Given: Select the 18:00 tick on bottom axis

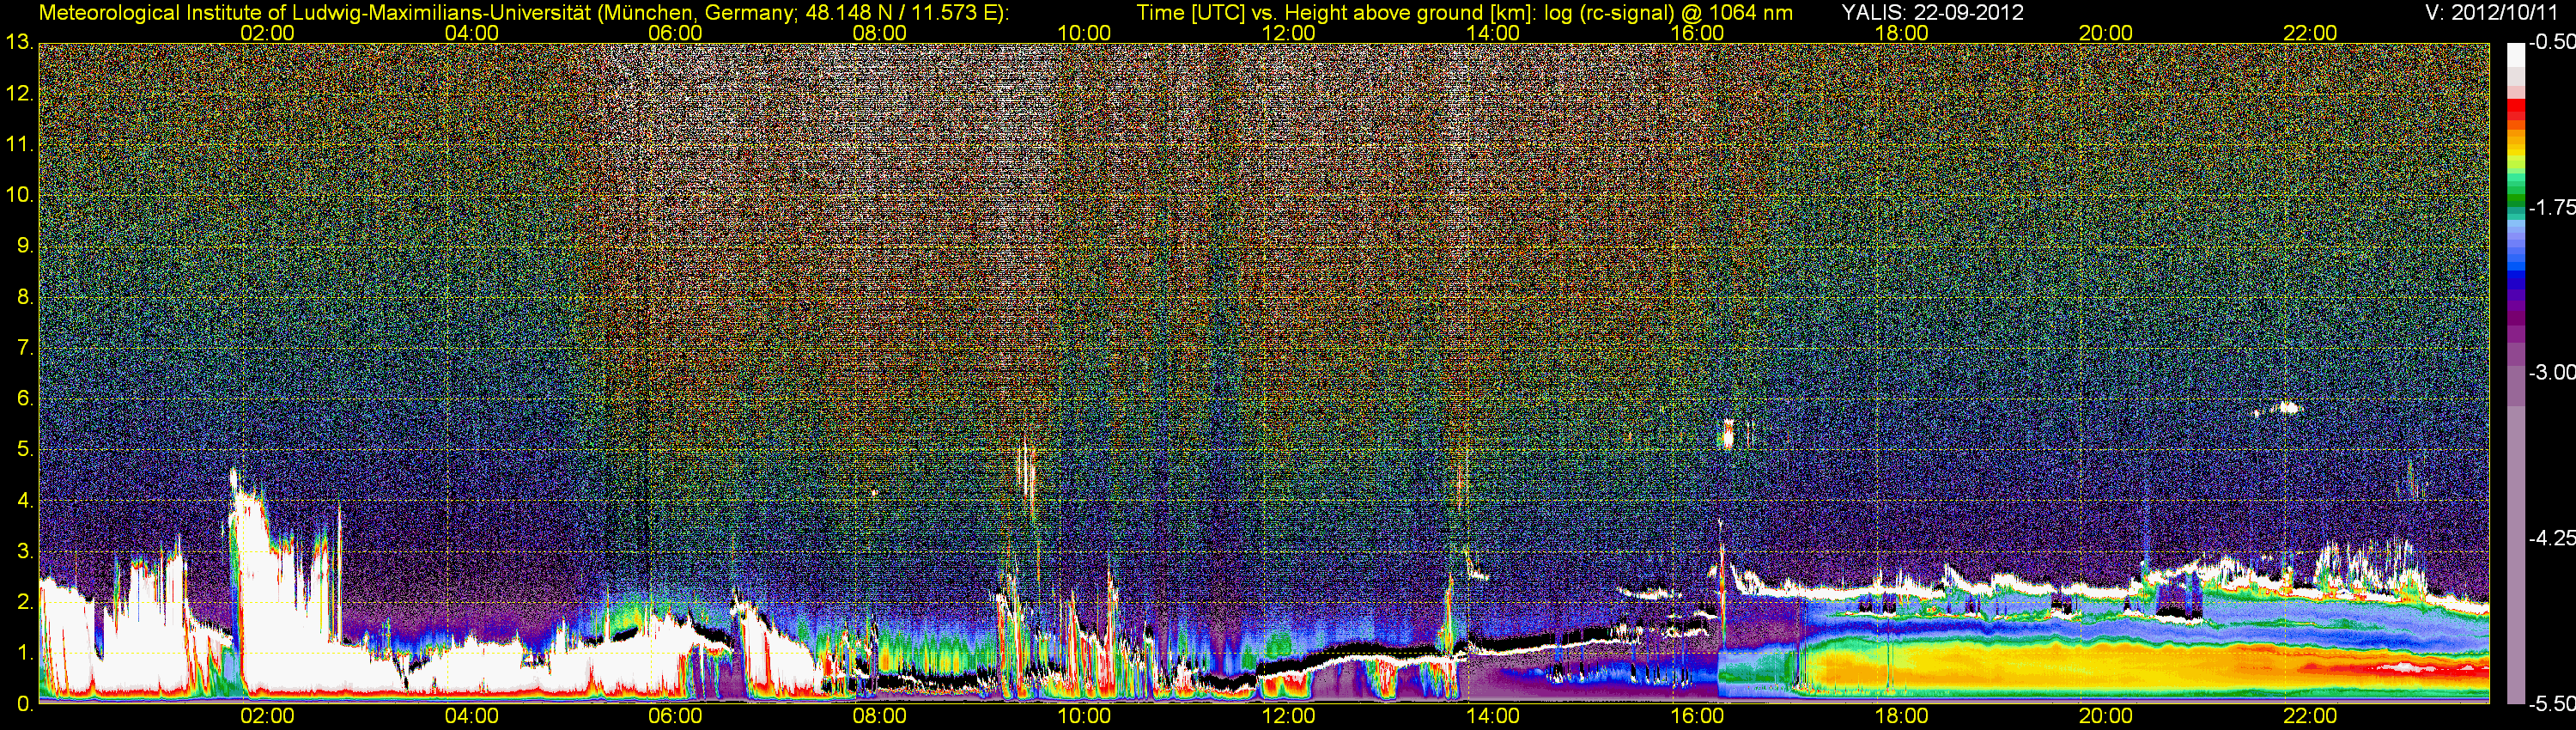Looking at the screenshot, I should 1901,716.
